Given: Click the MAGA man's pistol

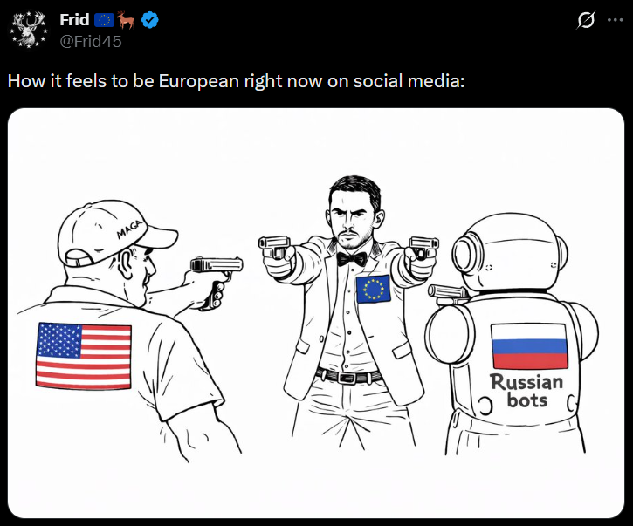Looking at the screenshot, I should 216,271.
